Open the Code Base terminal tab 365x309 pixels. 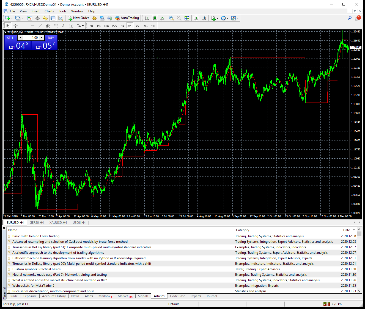[x=177, y=296]
